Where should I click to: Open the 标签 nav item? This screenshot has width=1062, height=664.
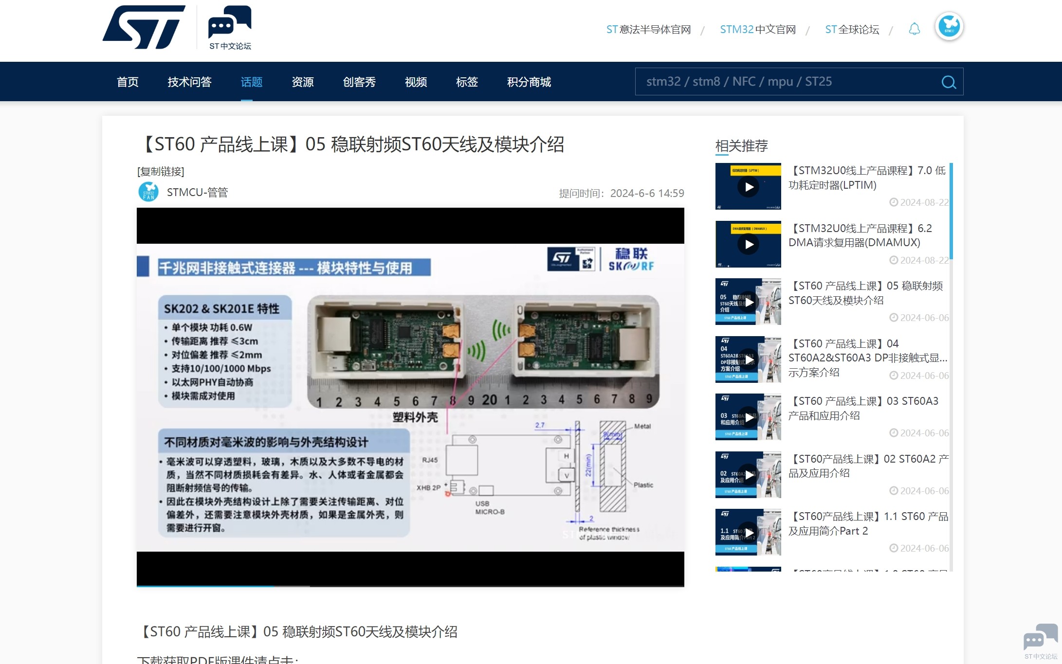click(x=467, y=82)
